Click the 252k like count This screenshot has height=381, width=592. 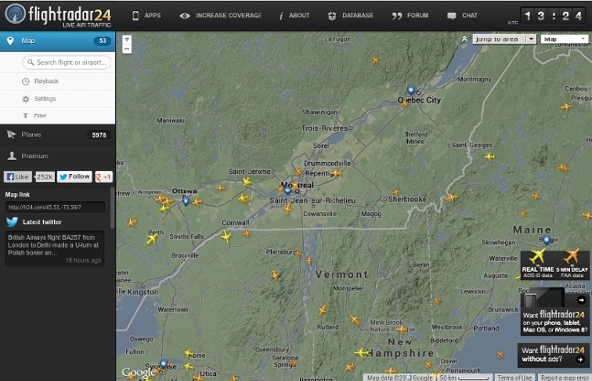point(45,177)
